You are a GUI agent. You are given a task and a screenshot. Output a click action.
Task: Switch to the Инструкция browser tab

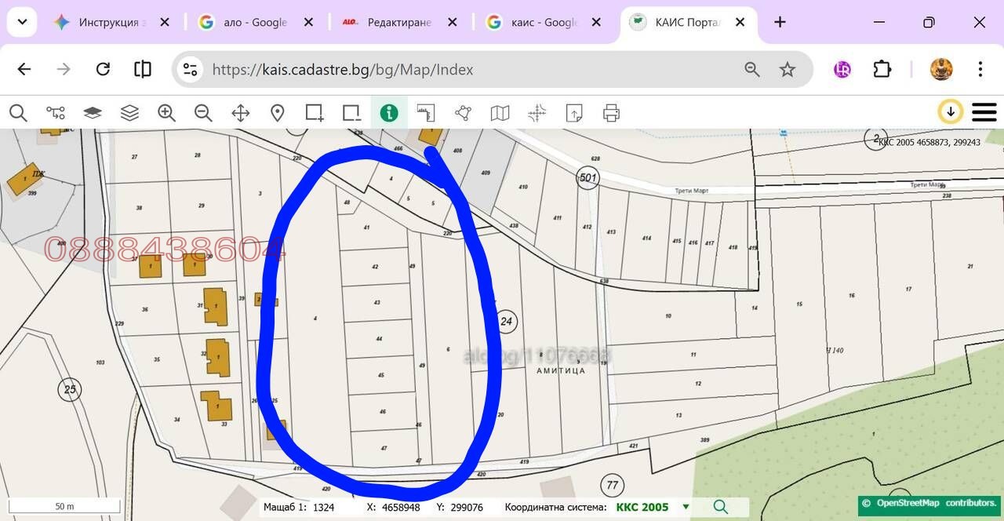(113, 23)
